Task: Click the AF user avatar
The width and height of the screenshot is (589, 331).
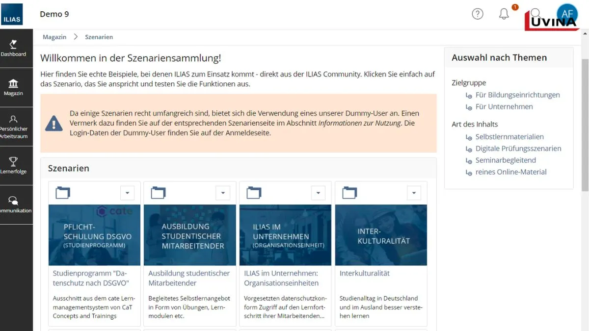Action: pos(567,13)
